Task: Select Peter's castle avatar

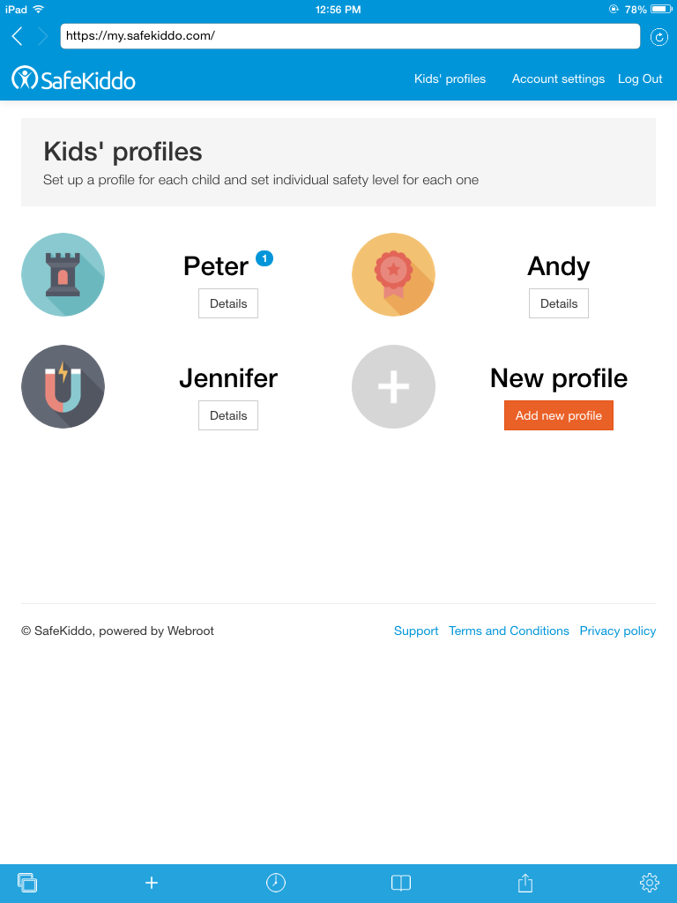Action: coord(63,274)
